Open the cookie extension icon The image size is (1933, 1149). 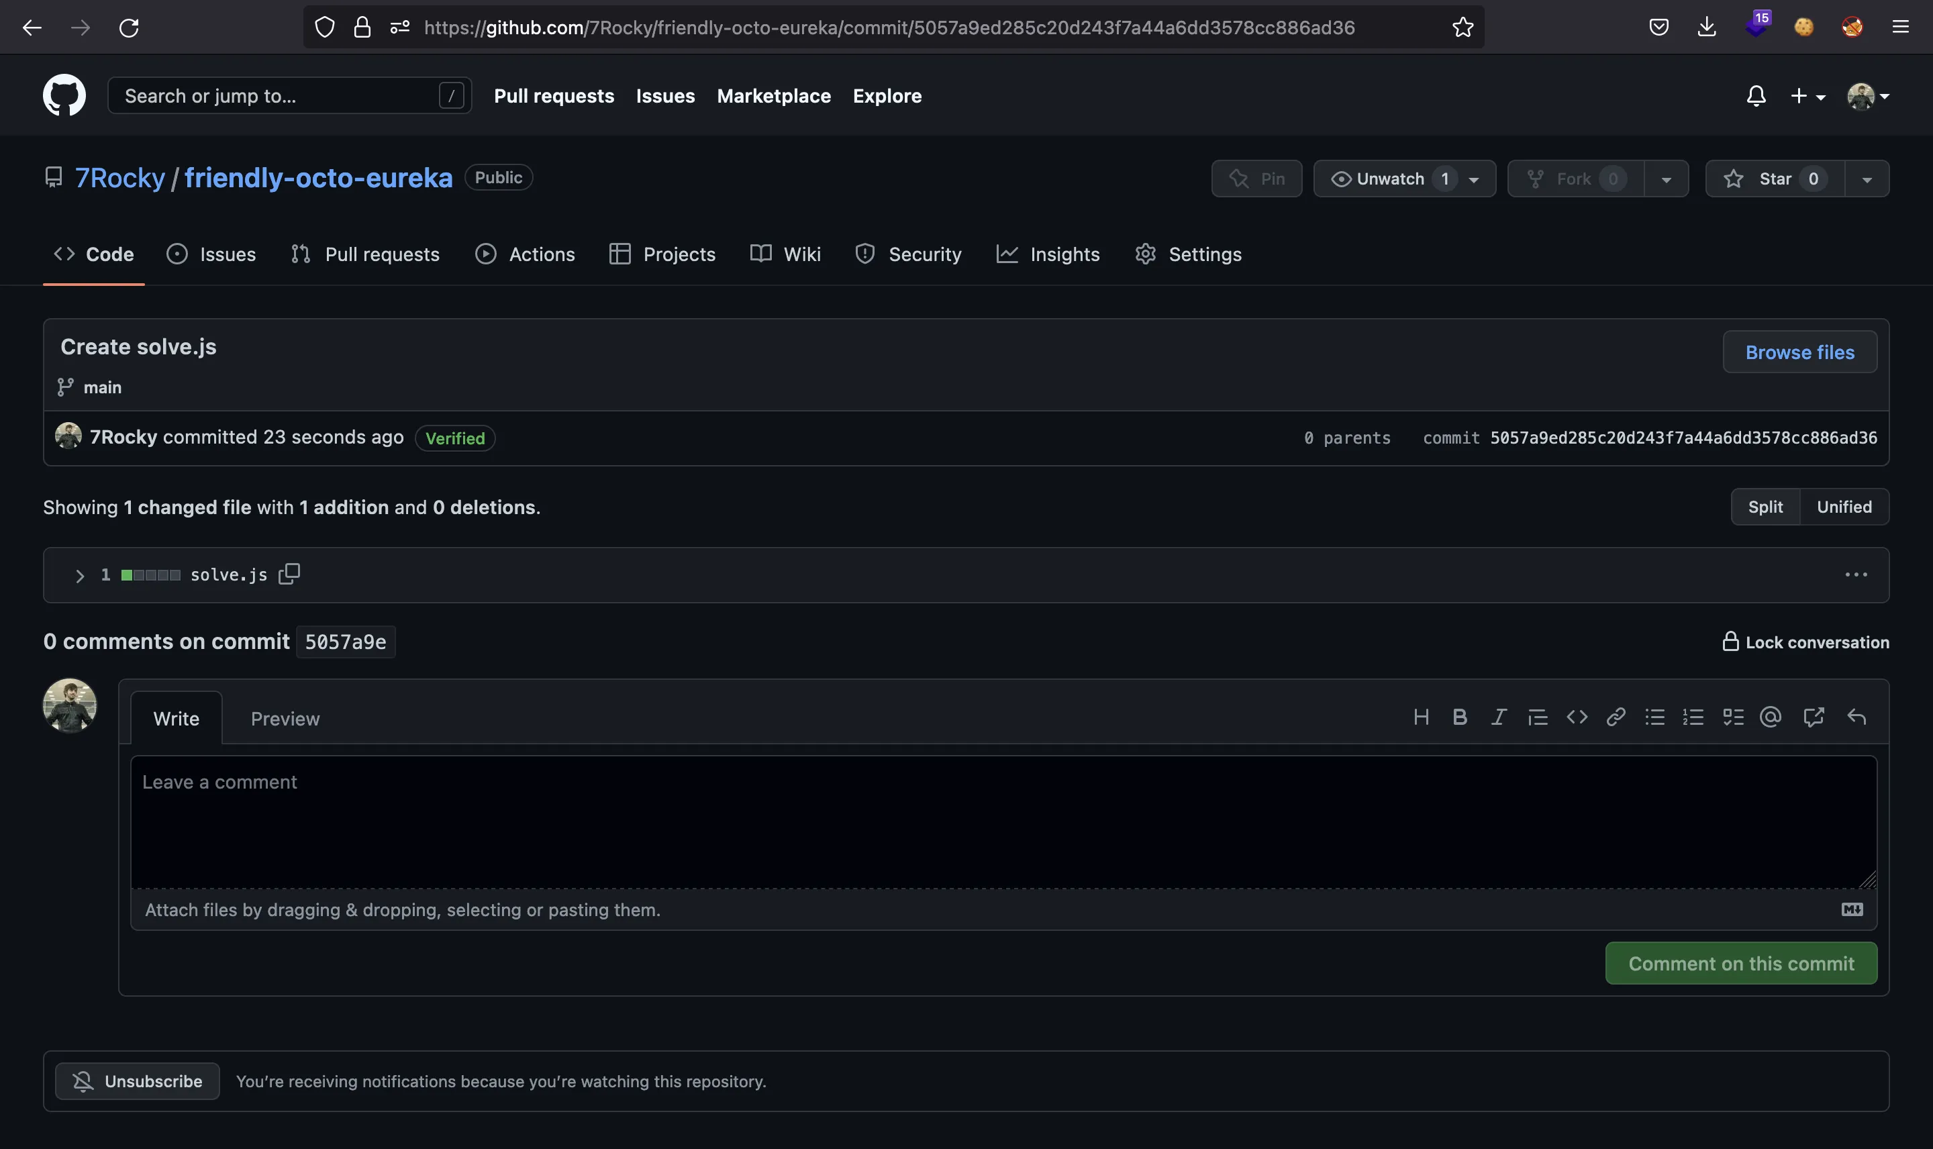coord(1803,27)
